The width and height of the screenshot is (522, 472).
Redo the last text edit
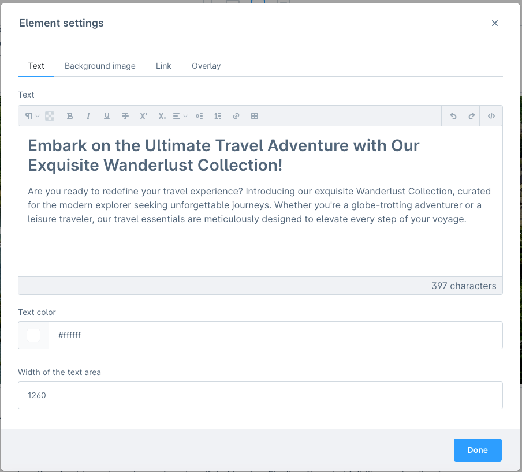coord(472,116)
